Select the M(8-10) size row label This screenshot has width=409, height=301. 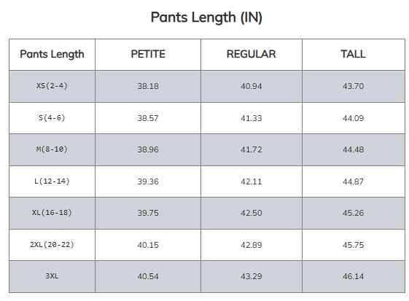[x=52, y=149]
